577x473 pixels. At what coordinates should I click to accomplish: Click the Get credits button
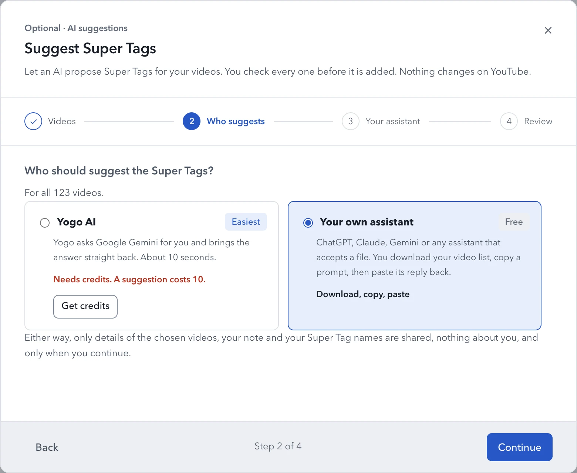(x=85, y=306)
